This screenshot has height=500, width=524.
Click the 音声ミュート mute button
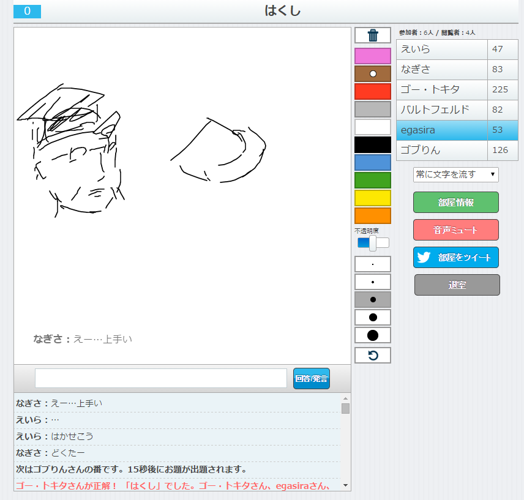tap(456, 229)
